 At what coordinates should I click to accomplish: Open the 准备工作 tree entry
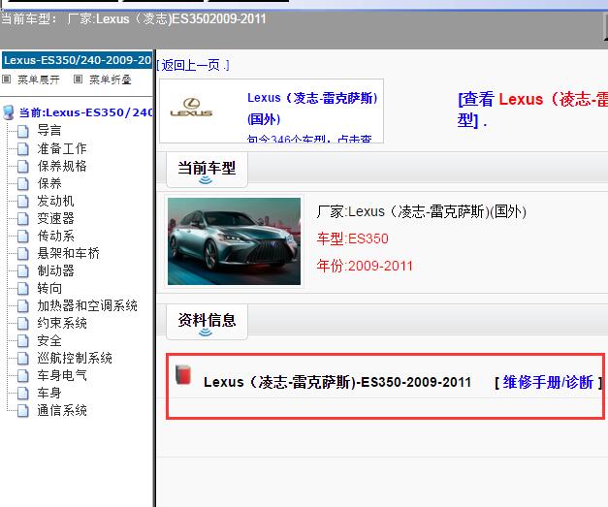click(x=62, y=148)
